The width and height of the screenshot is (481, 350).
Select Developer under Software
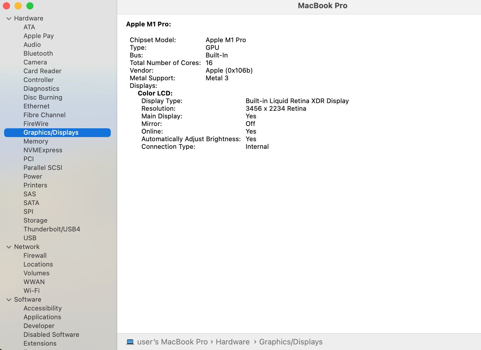(x=39, y=326)
